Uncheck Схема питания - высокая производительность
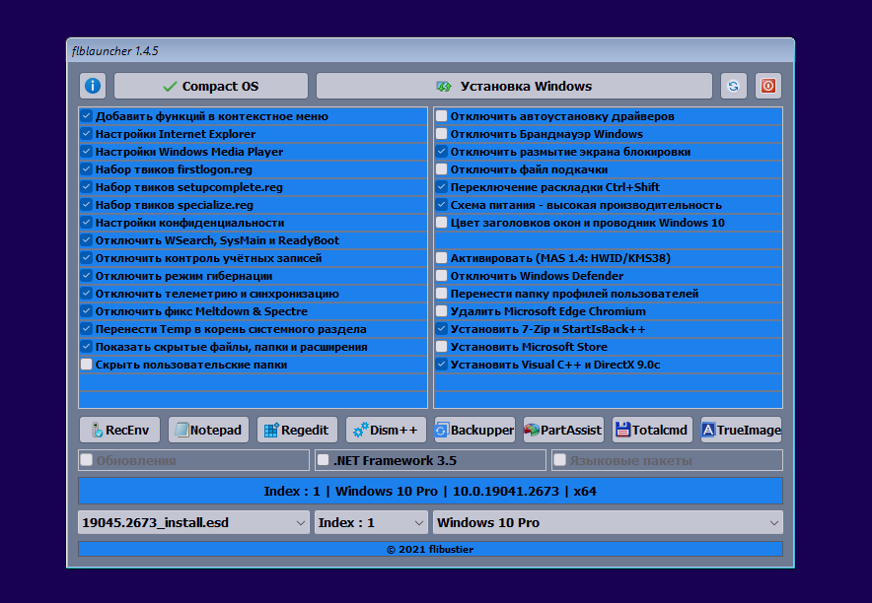872x603 pixels. click(442, 205)
